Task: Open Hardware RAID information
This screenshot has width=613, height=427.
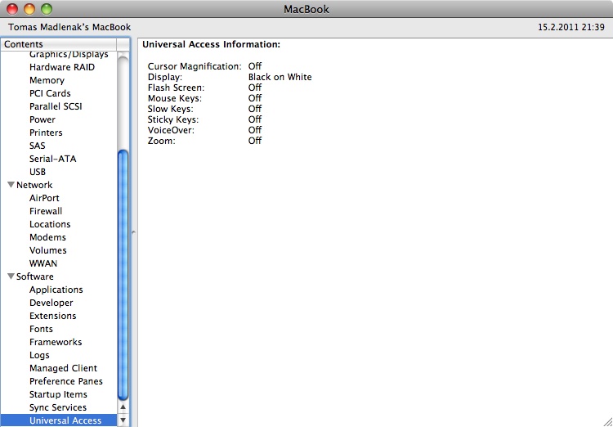Action: [62, 67]
